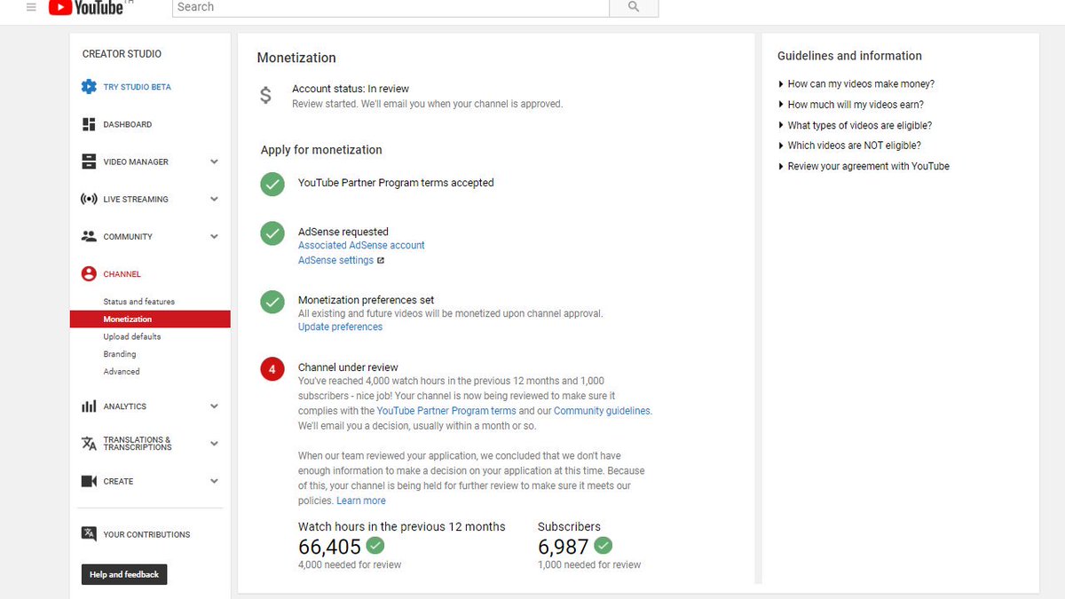Open Community guidelines link
Screen dimensions: 1065x599
pos(602,411)
